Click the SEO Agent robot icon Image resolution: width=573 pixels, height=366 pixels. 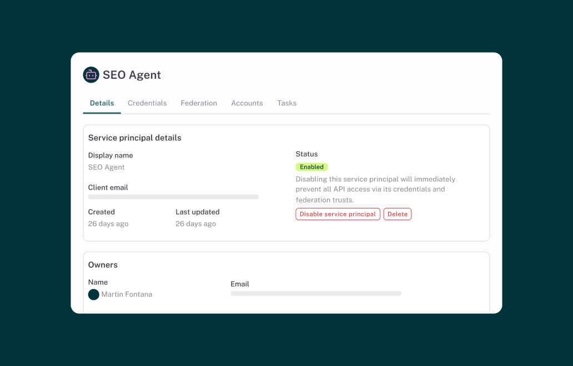(x=91, y=75)
